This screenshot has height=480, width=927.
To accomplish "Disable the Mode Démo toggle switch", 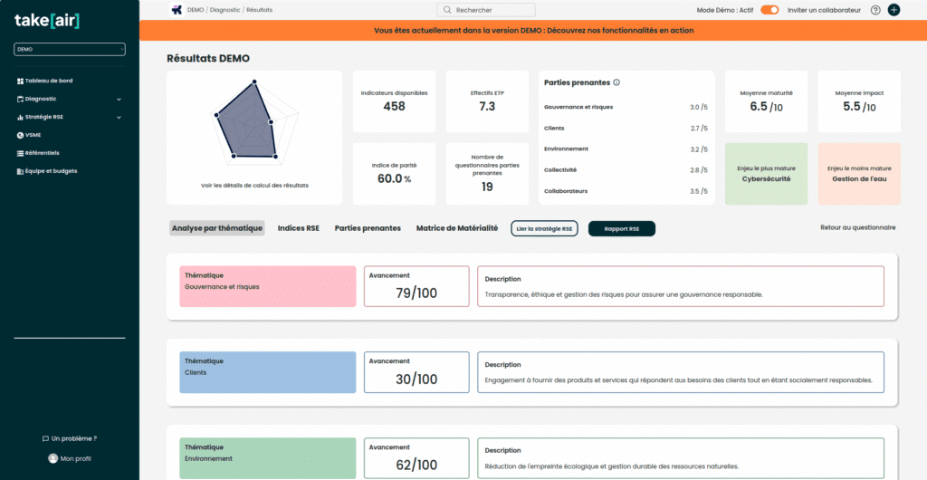I will pos(769,10).
